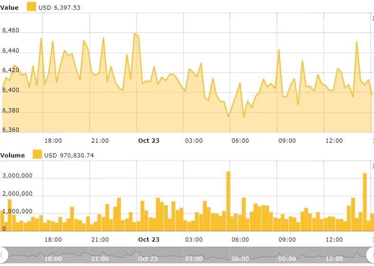Click the 12:00 label under the value chart
This screenshot has height=266, width=374.
tap(334, 140)
